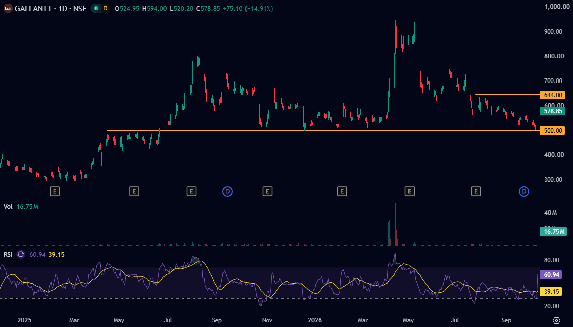The image size is (573, 327).
Task: Open chart settings gear icon on time axis
Action: (x=556, y=320)
